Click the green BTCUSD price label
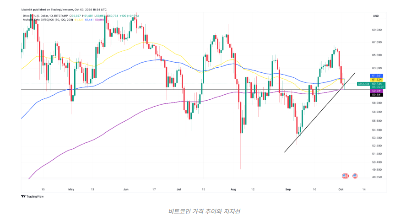Viewport: 411px width, 216px height. click(363, 84)
